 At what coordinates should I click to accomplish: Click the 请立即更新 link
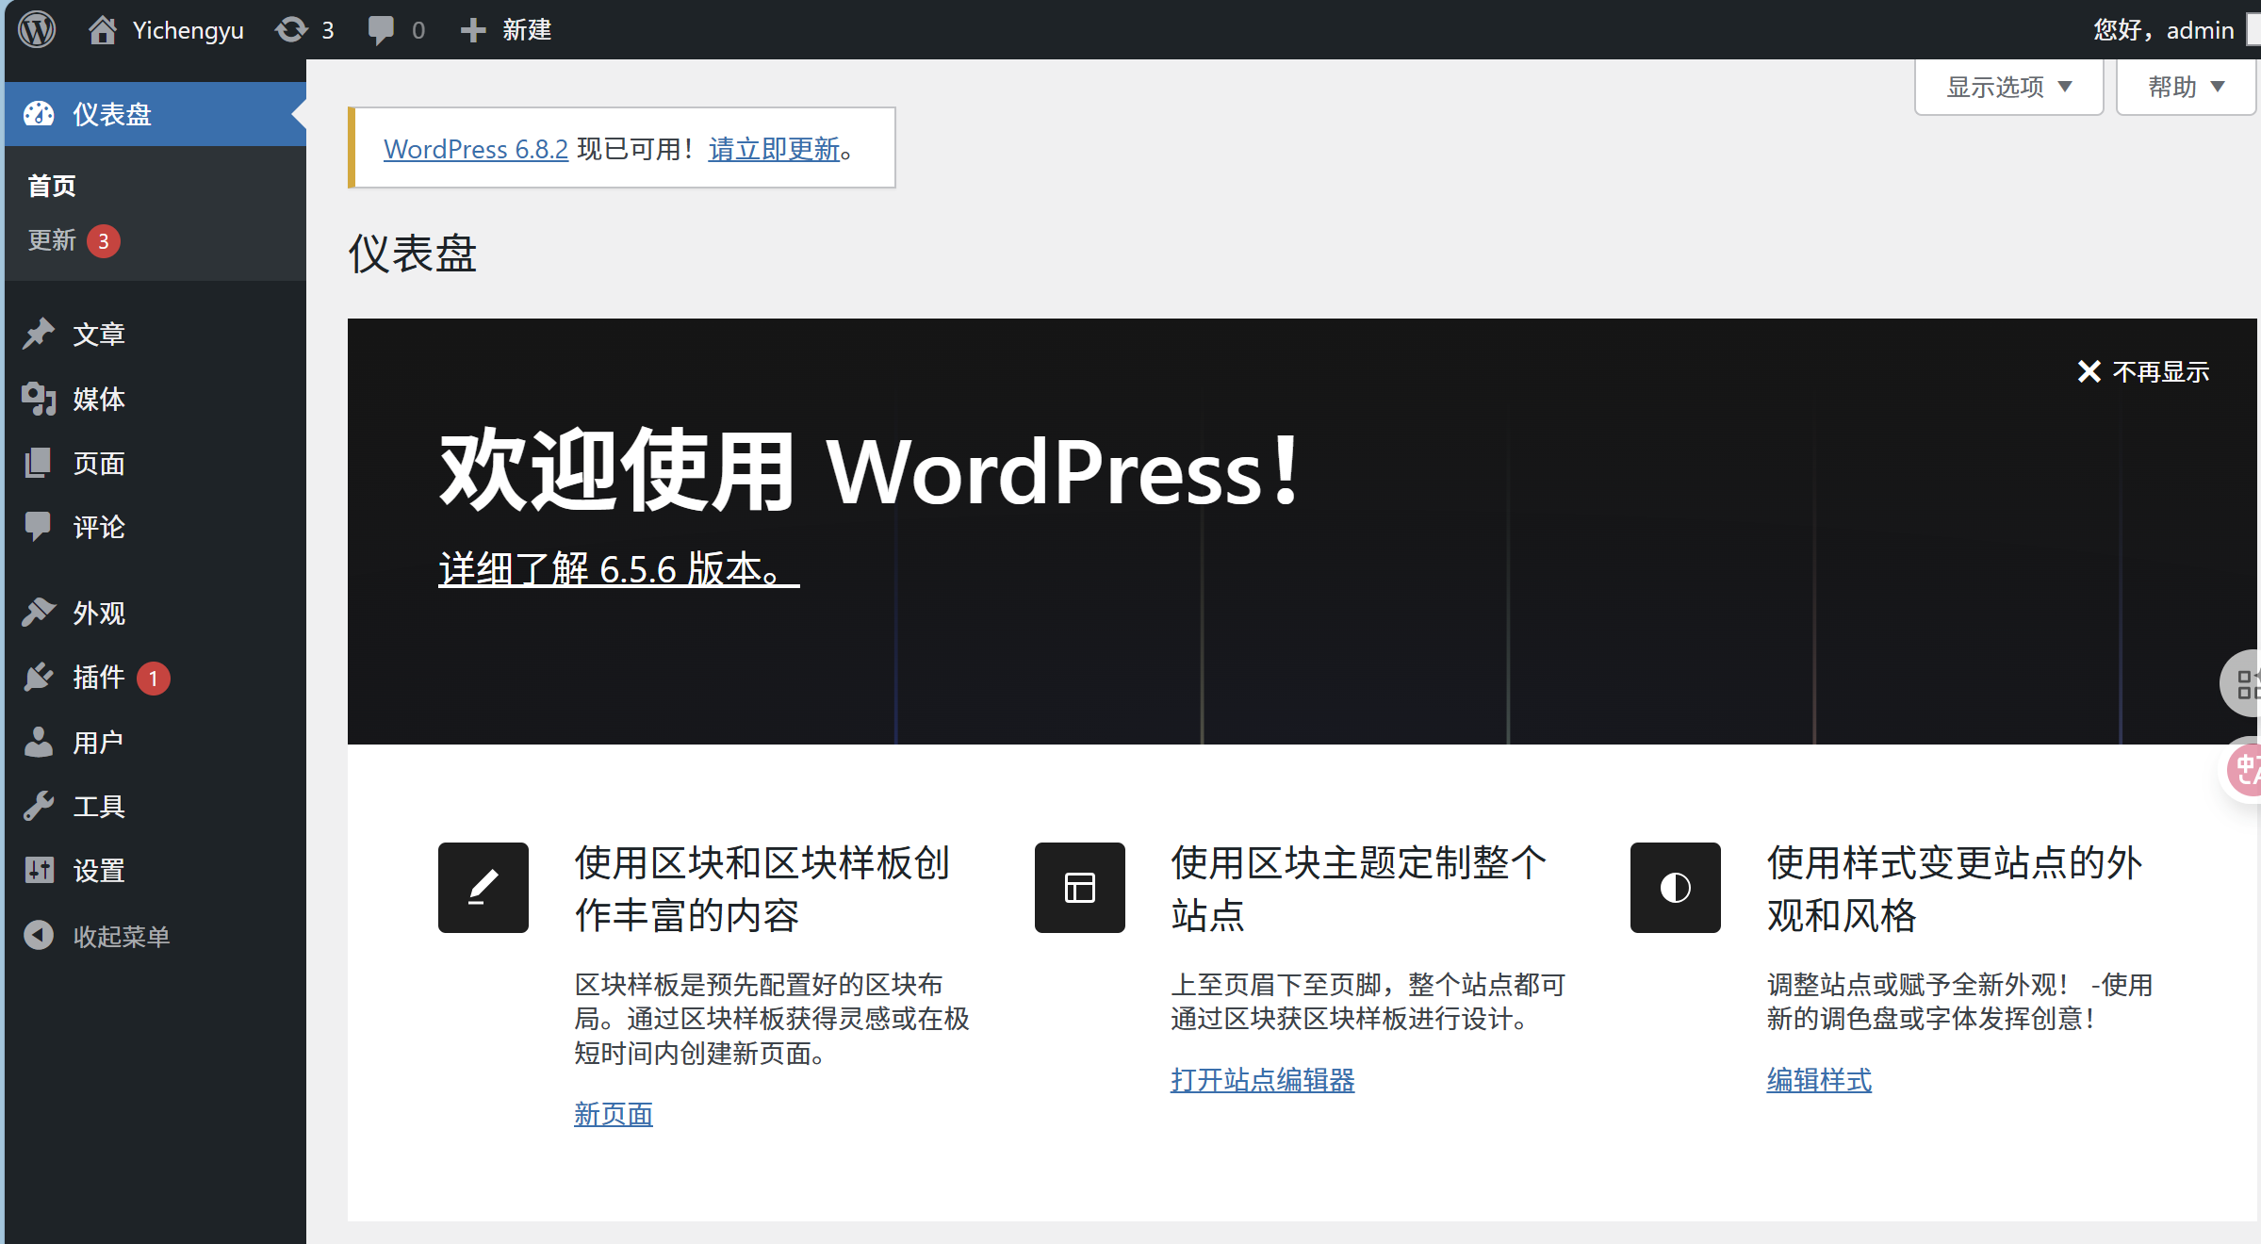click(x=774, y=149)
